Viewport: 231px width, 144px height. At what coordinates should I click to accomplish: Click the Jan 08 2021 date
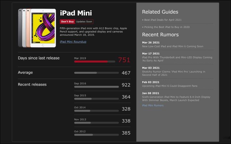[x=150, y=93]
